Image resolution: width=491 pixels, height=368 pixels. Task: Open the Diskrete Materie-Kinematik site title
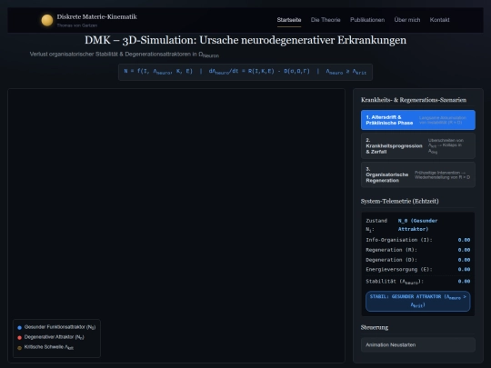(96, 17)
